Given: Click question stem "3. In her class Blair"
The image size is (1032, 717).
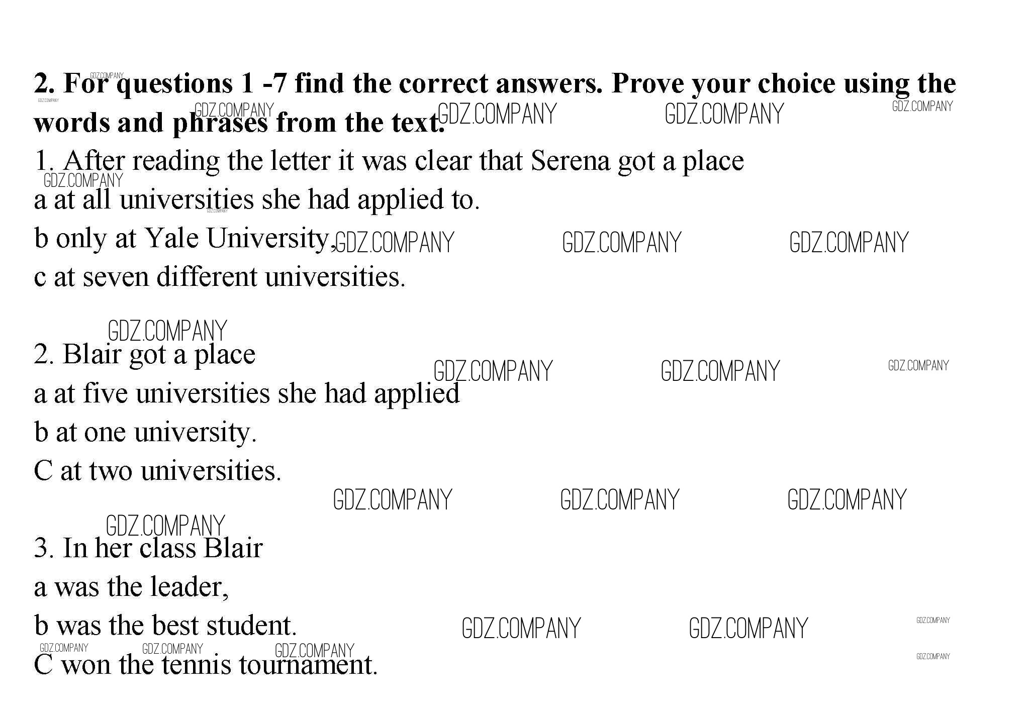Looking at the screenshot, I should coord(148,548).
